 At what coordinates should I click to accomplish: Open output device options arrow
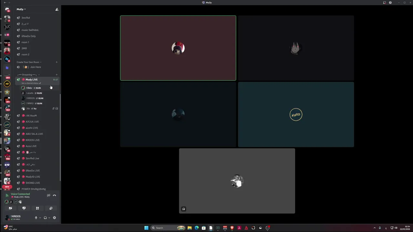click(x=49, y=218)
